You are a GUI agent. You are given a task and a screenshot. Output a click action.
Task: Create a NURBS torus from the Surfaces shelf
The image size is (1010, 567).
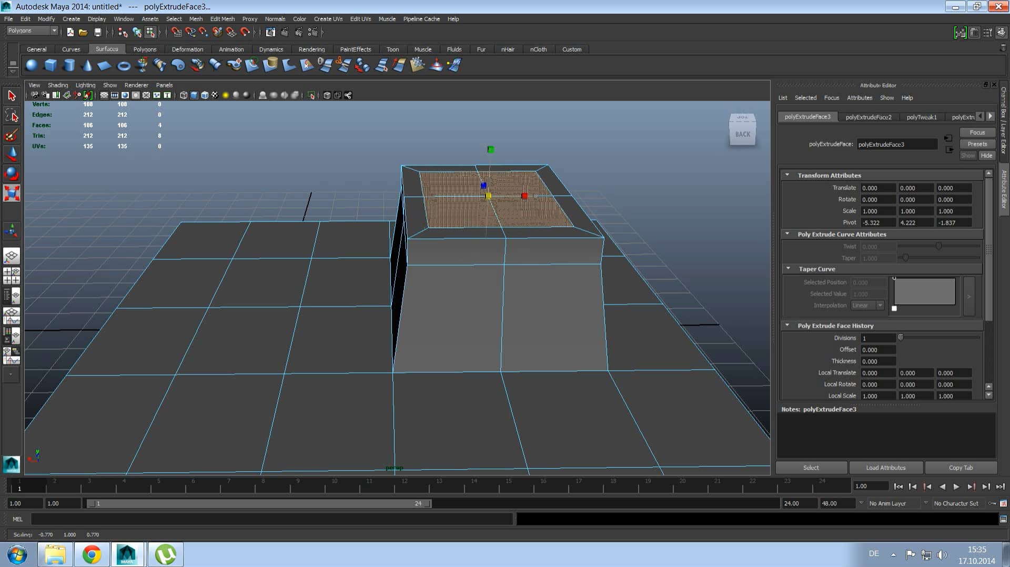tap(124, 65)
